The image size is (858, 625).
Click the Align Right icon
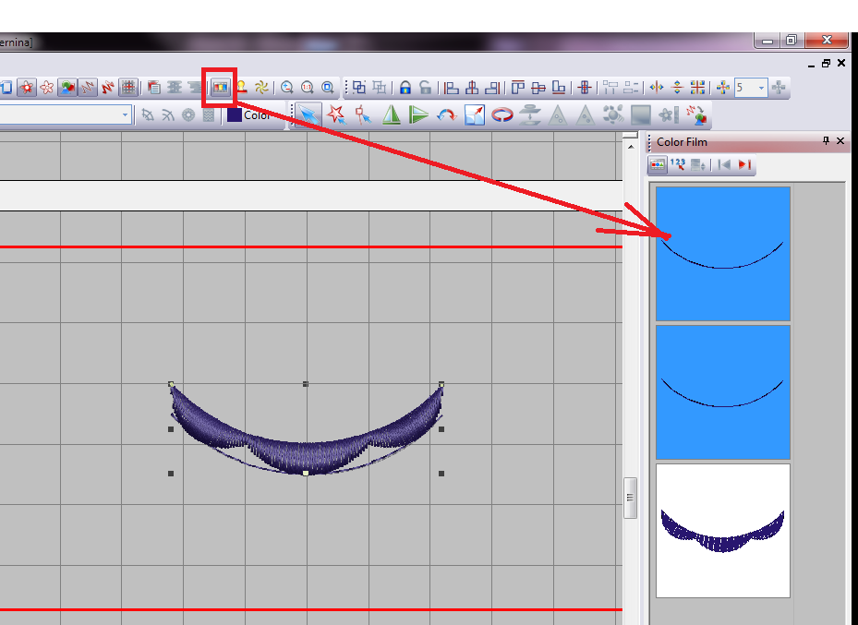492,87
